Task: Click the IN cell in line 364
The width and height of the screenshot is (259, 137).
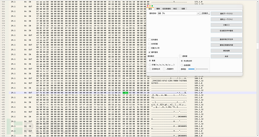Action: click(30, 11)
